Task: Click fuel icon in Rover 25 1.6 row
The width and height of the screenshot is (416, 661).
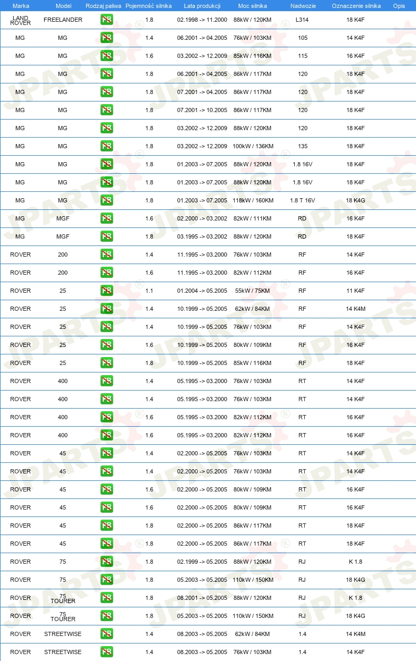Action: [106, 345]
